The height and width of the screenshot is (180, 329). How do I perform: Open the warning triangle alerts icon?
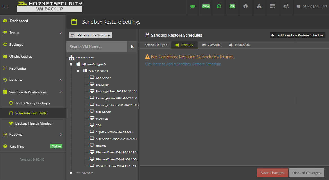(x=259, y=6)
